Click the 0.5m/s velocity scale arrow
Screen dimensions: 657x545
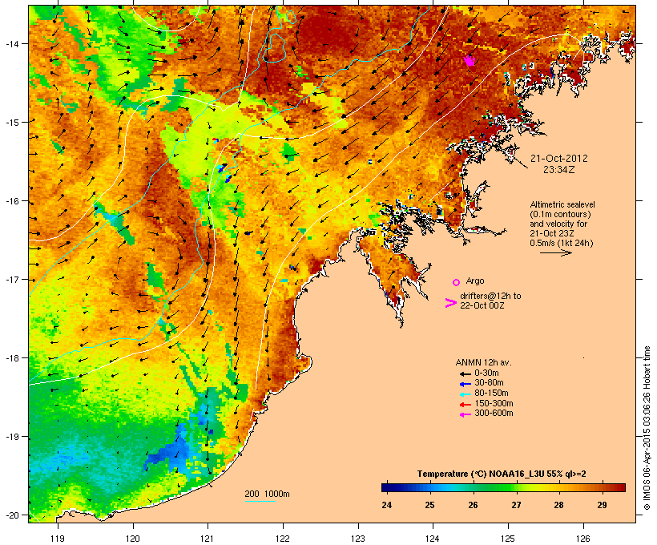point(555,252)
